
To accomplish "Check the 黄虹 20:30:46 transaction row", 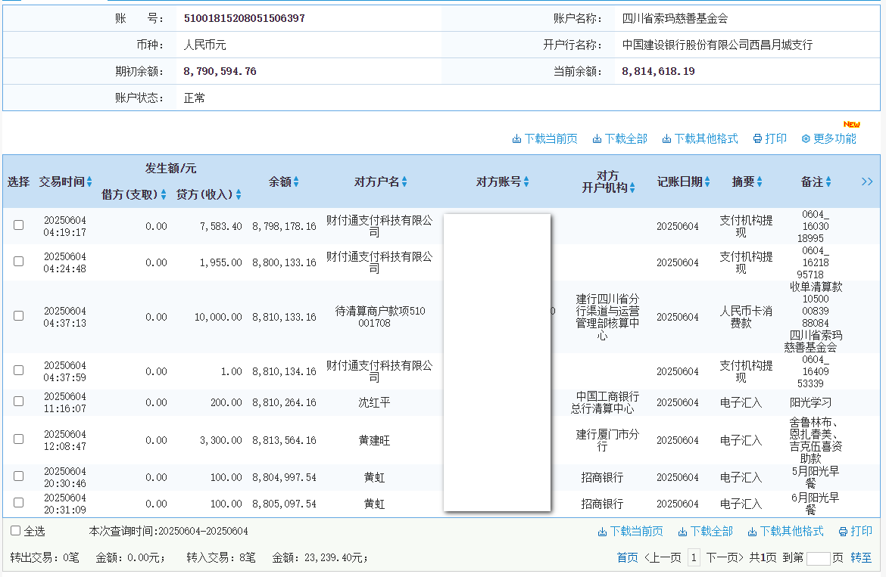I will pos(19,476).
